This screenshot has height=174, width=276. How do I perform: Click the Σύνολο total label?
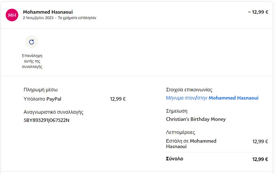point(174,158)
